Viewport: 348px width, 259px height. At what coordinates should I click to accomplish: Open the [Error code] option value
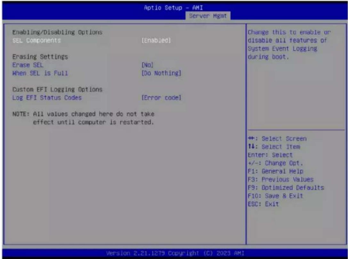point(161,98)
